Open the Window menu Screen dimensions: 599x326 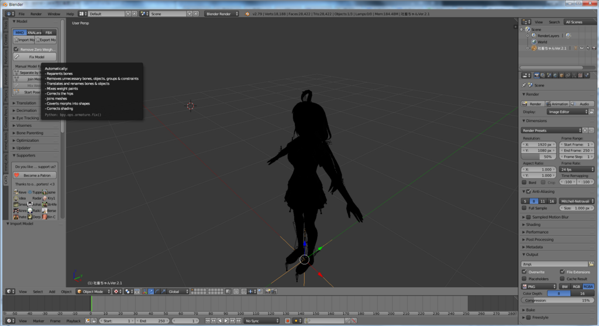click(x=54, y=14)
